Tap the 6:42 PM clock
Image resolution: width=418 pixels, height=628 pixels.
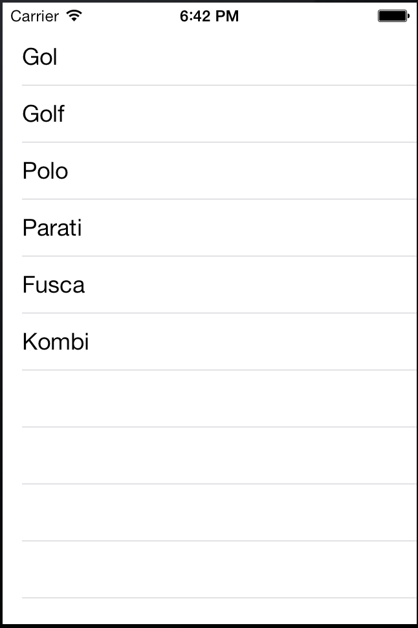click(x=209, y=16)
